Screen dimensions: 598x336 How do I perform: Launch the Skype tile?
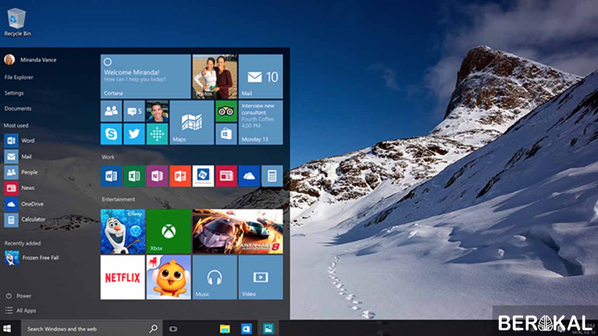(x=111, y=134)
